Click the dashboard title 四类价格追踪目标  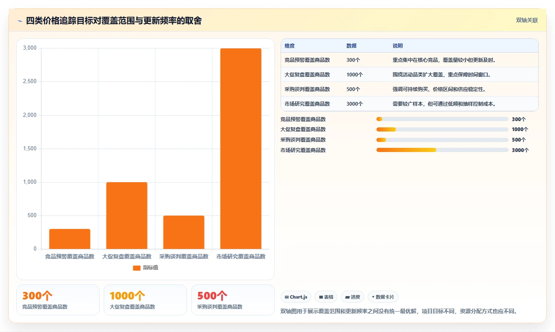[x=114, y=20]
